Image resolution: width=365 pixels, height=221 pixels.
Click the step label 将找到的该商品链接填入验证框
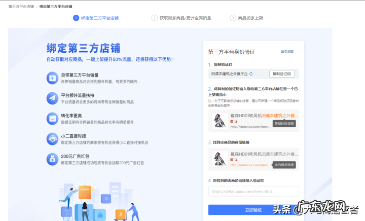click(238, 180)
